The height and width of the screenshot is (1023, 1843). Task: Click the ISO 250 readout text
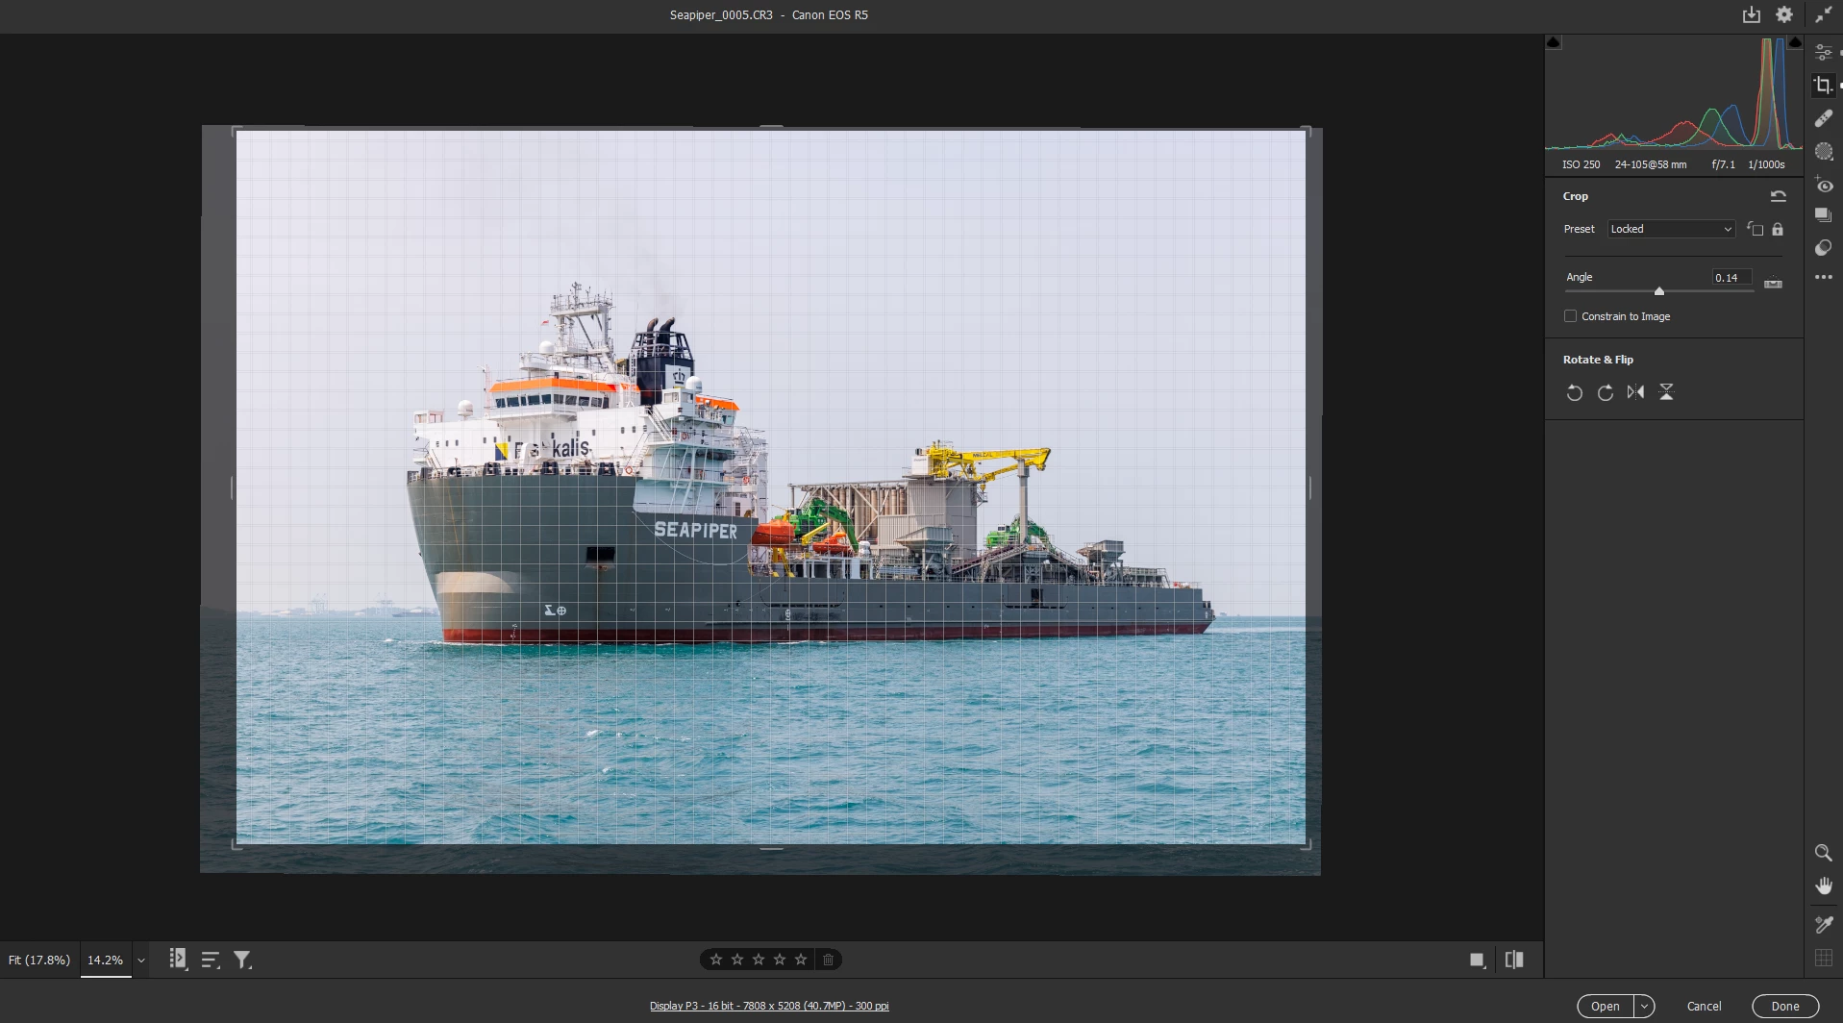click(1581, 164)
